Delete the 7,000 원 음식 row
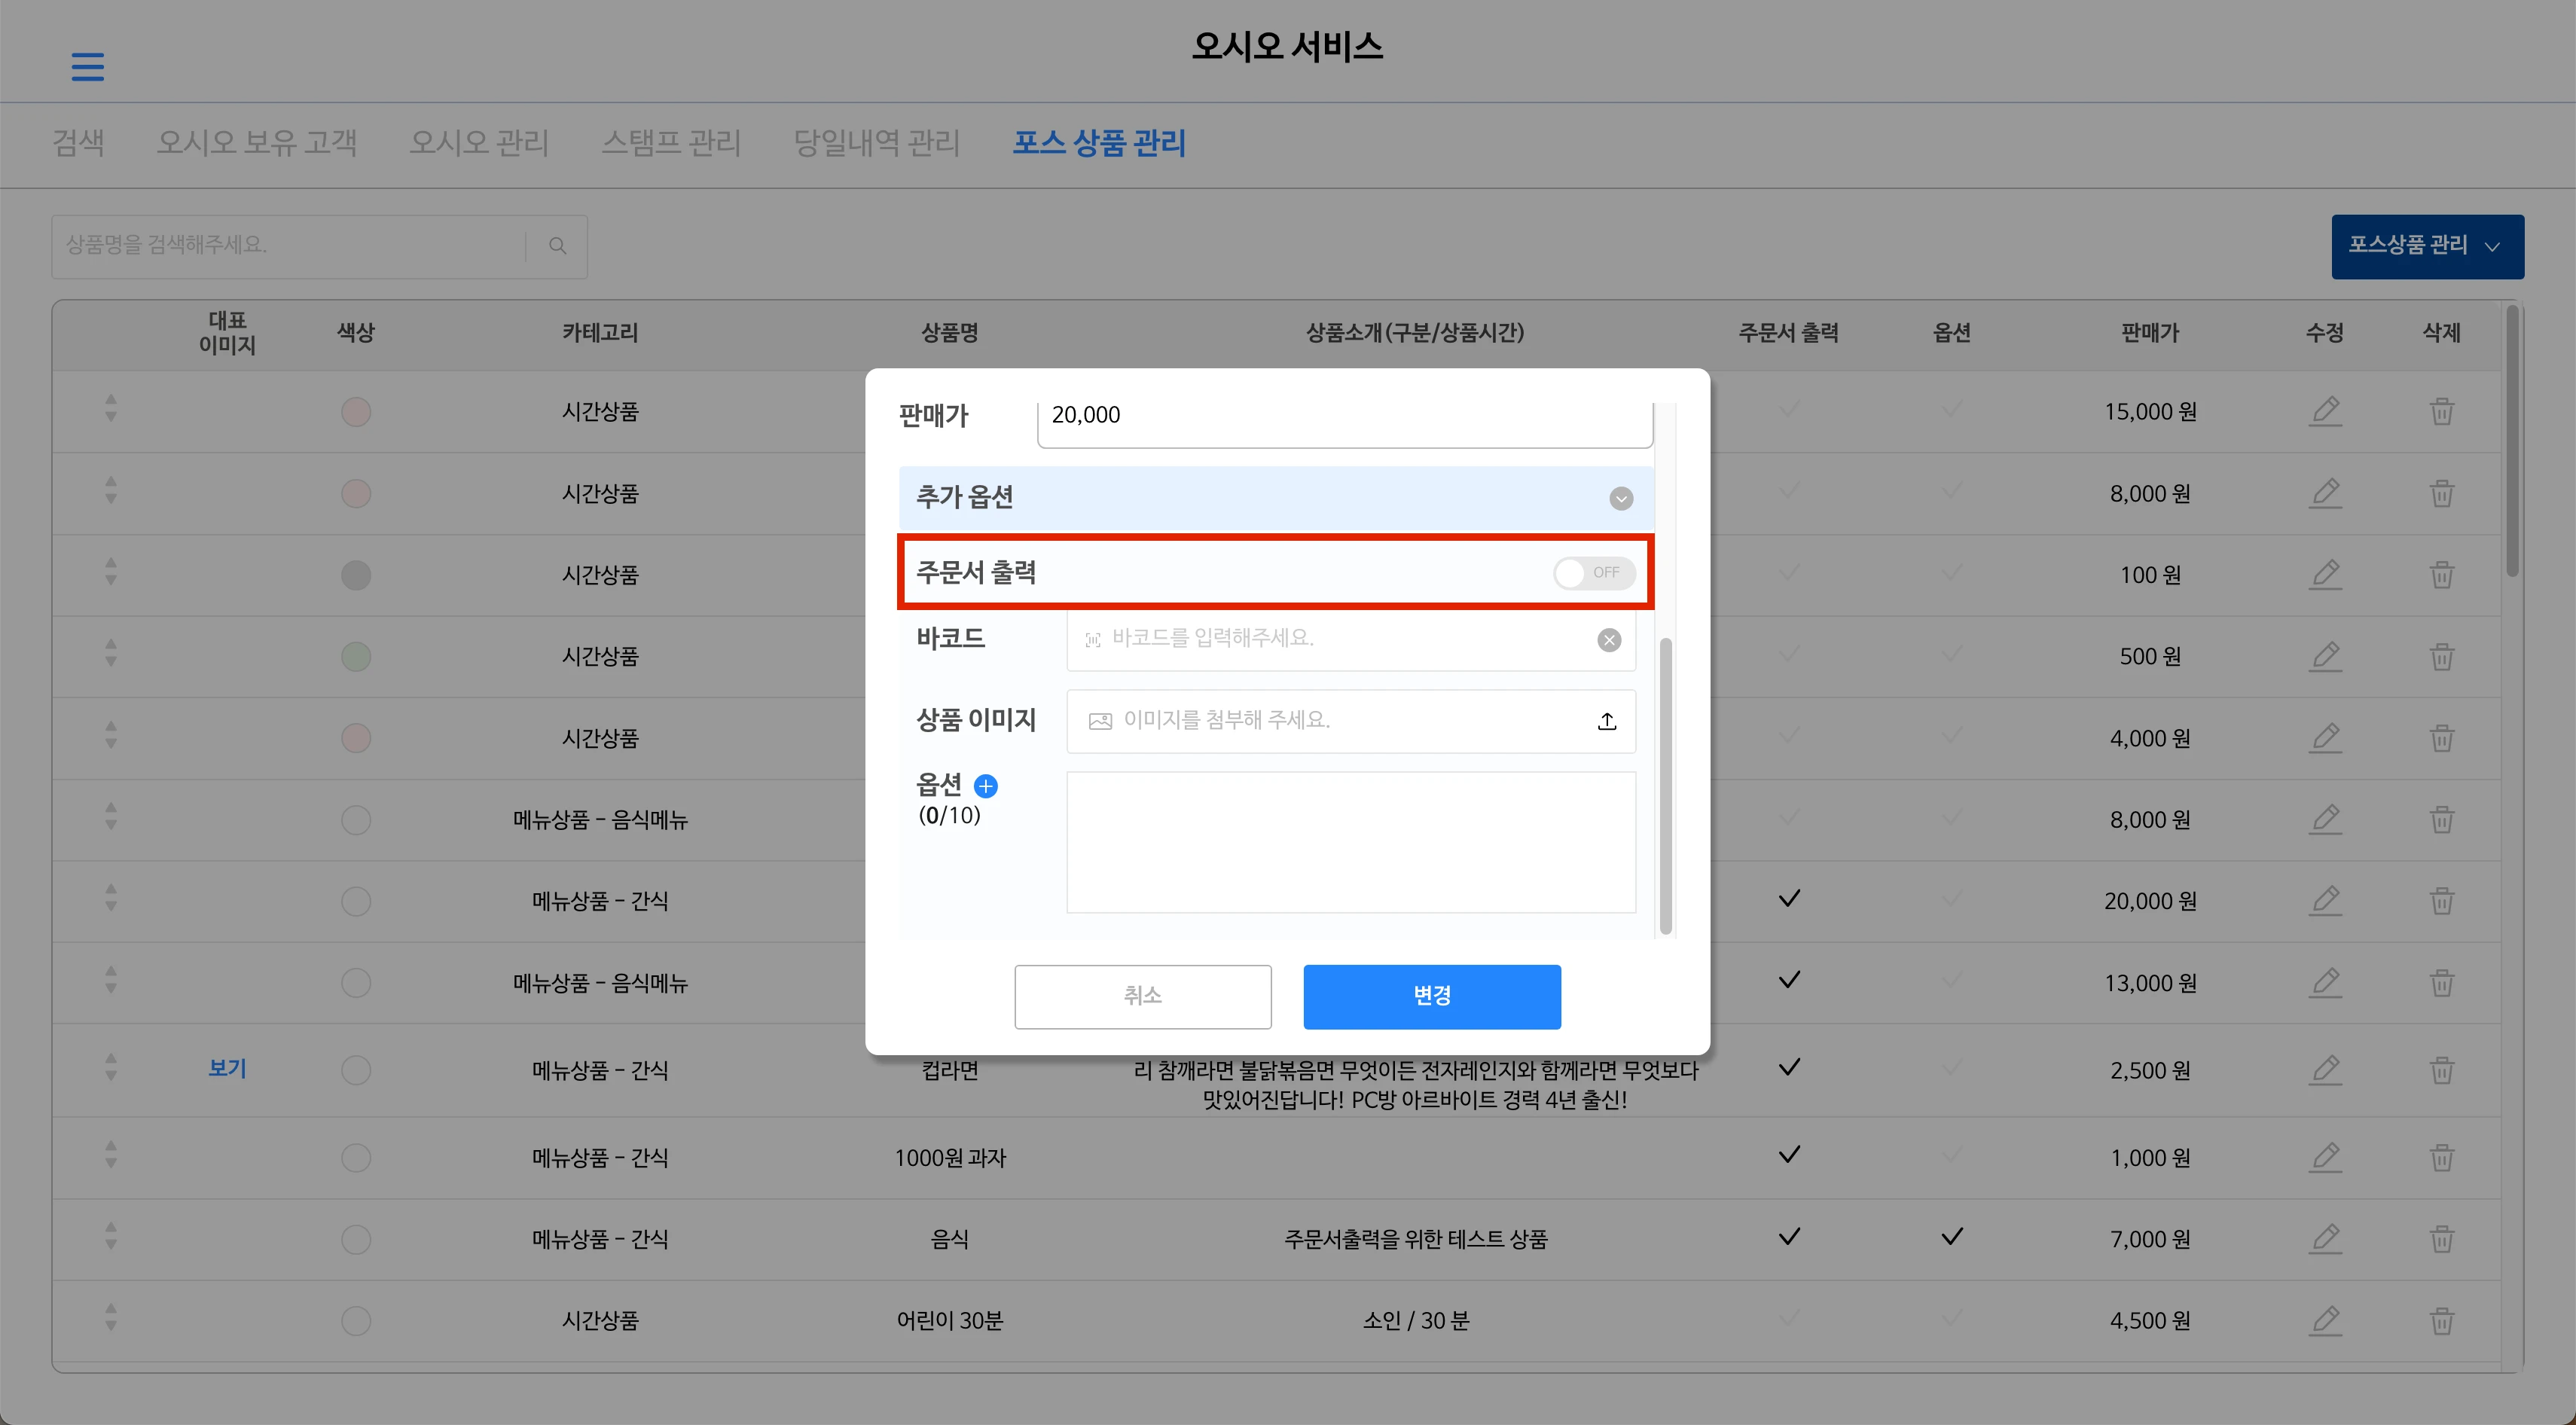This screenshot has height=1425, width=2576. (x=2442, y=1239)
